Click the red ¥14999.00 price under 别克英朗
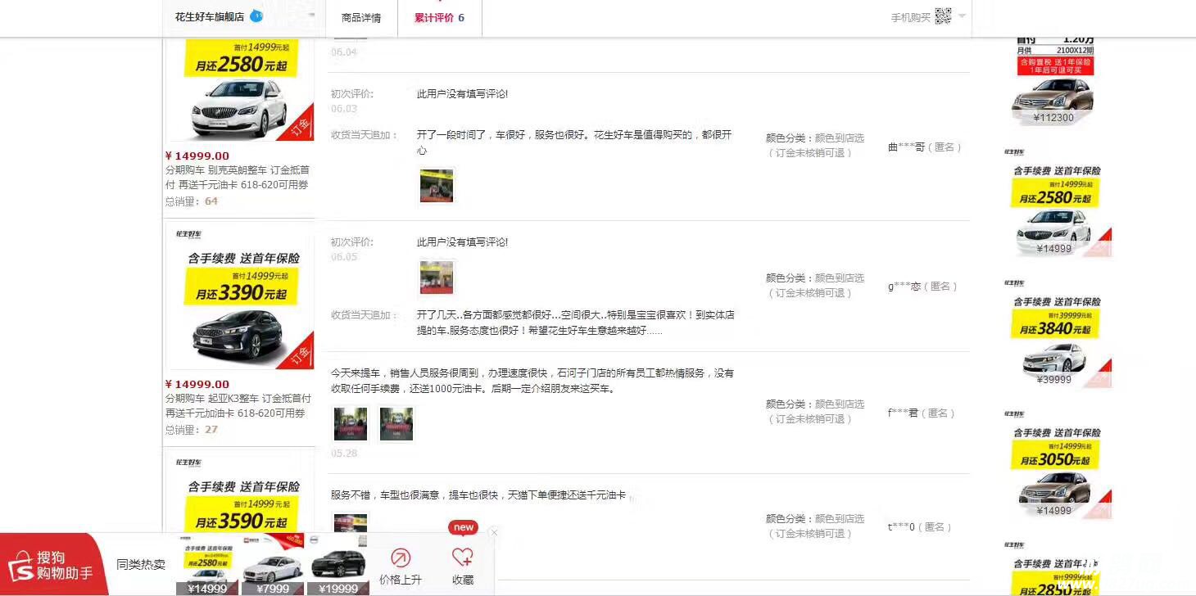The image size is (1196, 596). click(x=197, y=156)
